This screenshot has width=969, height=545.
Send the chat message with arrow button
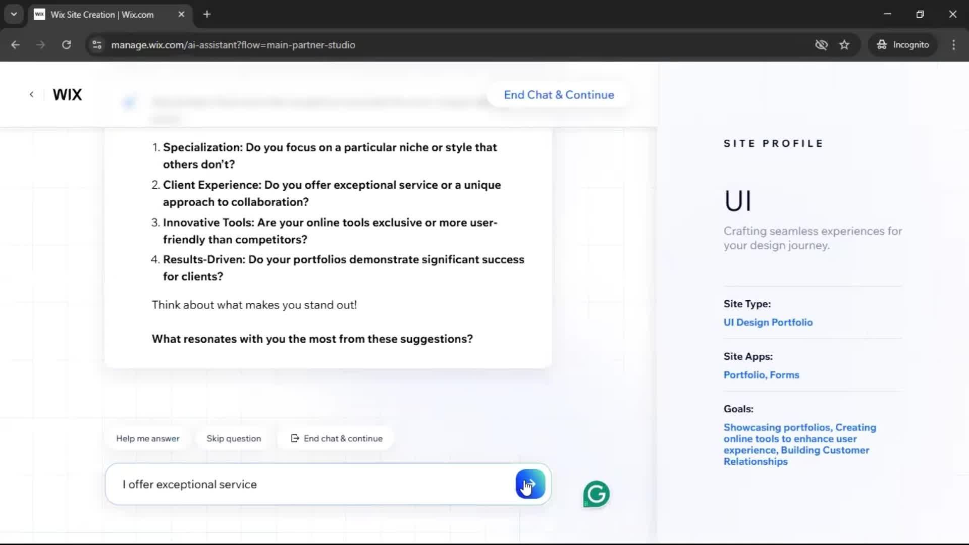[x=530, y=484]
